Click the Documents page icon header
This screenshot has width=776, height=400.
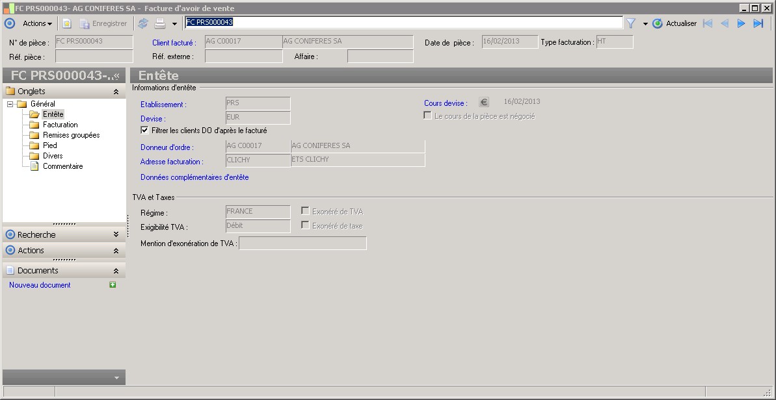pos(10,270)
